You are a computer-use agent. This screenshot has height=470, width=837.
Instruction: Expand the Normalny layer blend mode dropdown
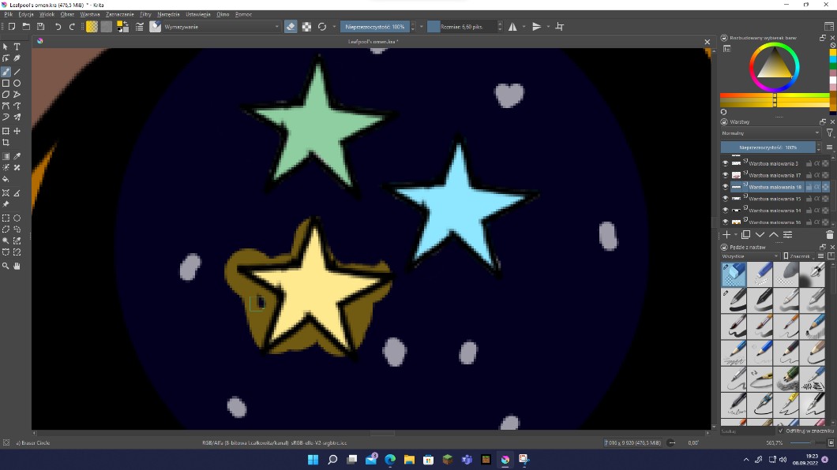coord(771,133)
